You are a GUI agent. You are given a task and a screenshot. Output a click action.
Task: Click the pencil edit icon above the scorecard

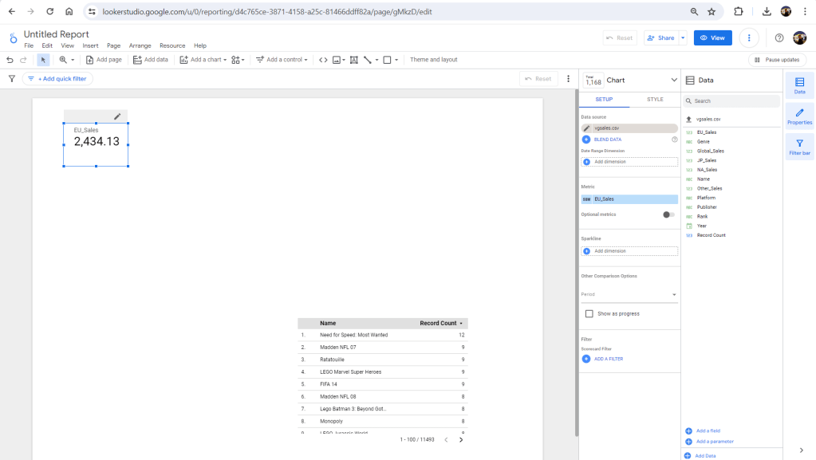[x=117, y=116]
